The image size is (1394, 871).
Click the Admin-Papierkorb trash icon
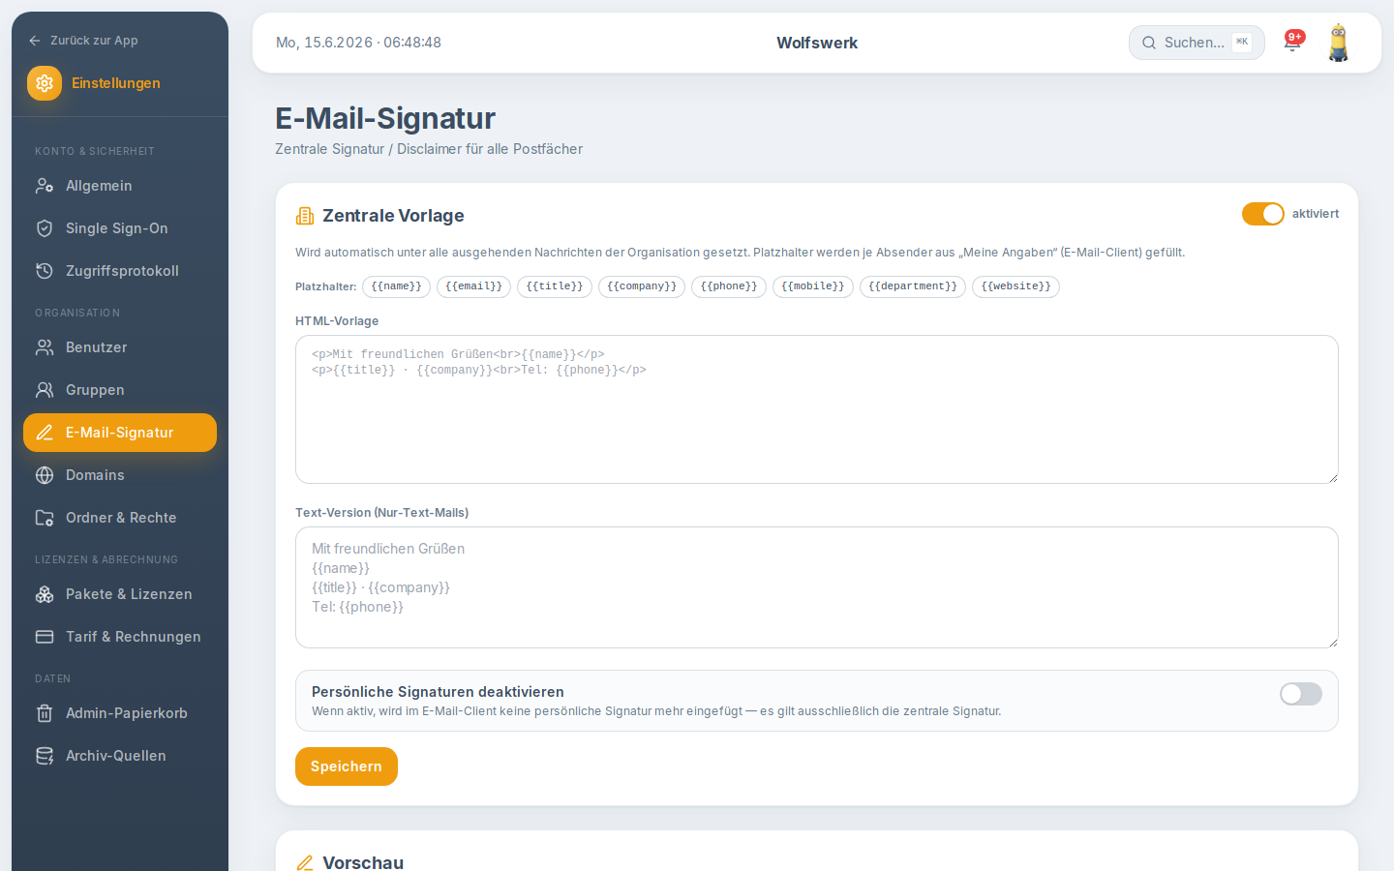tap(45, 713)
